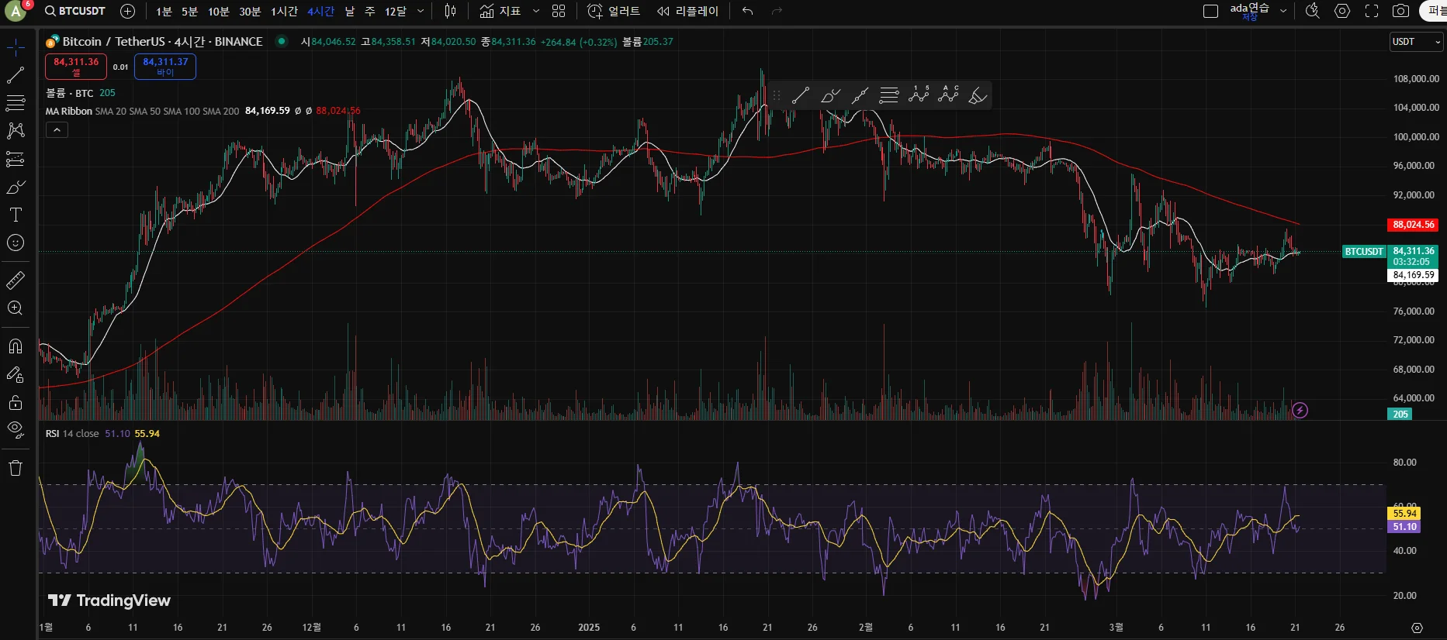Select the brush tool in left sidebar
The image size is (1447, 640).
[x=16, y=188]
